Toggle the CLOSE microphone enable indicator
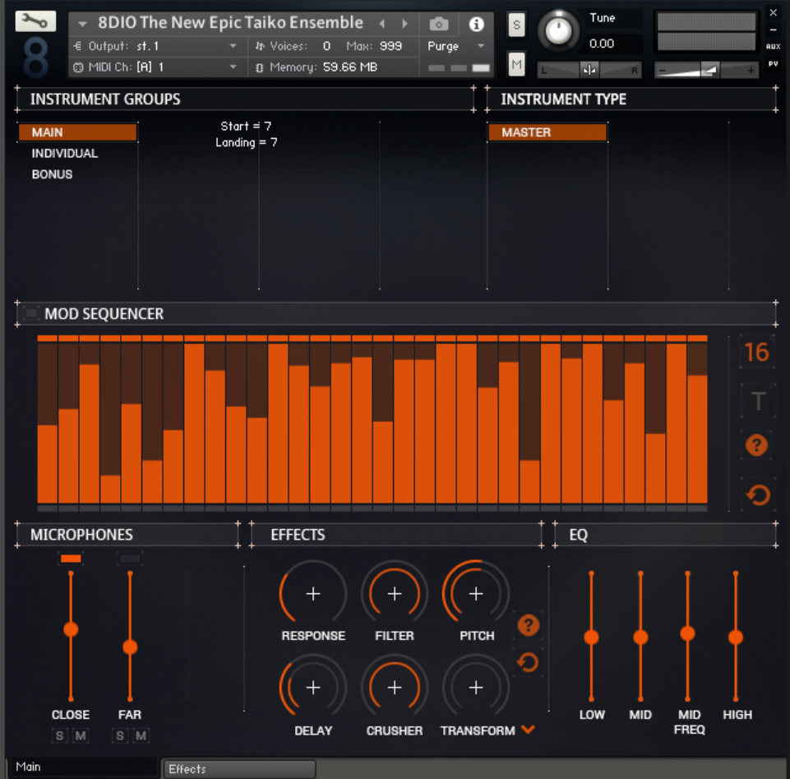Viewport: 790px width, 779px height. pyautogui.click(x=71, y=559)
